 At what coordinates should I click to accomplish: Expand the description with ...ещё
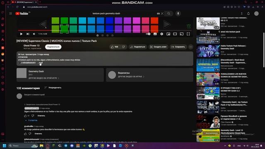click(41, 62)
